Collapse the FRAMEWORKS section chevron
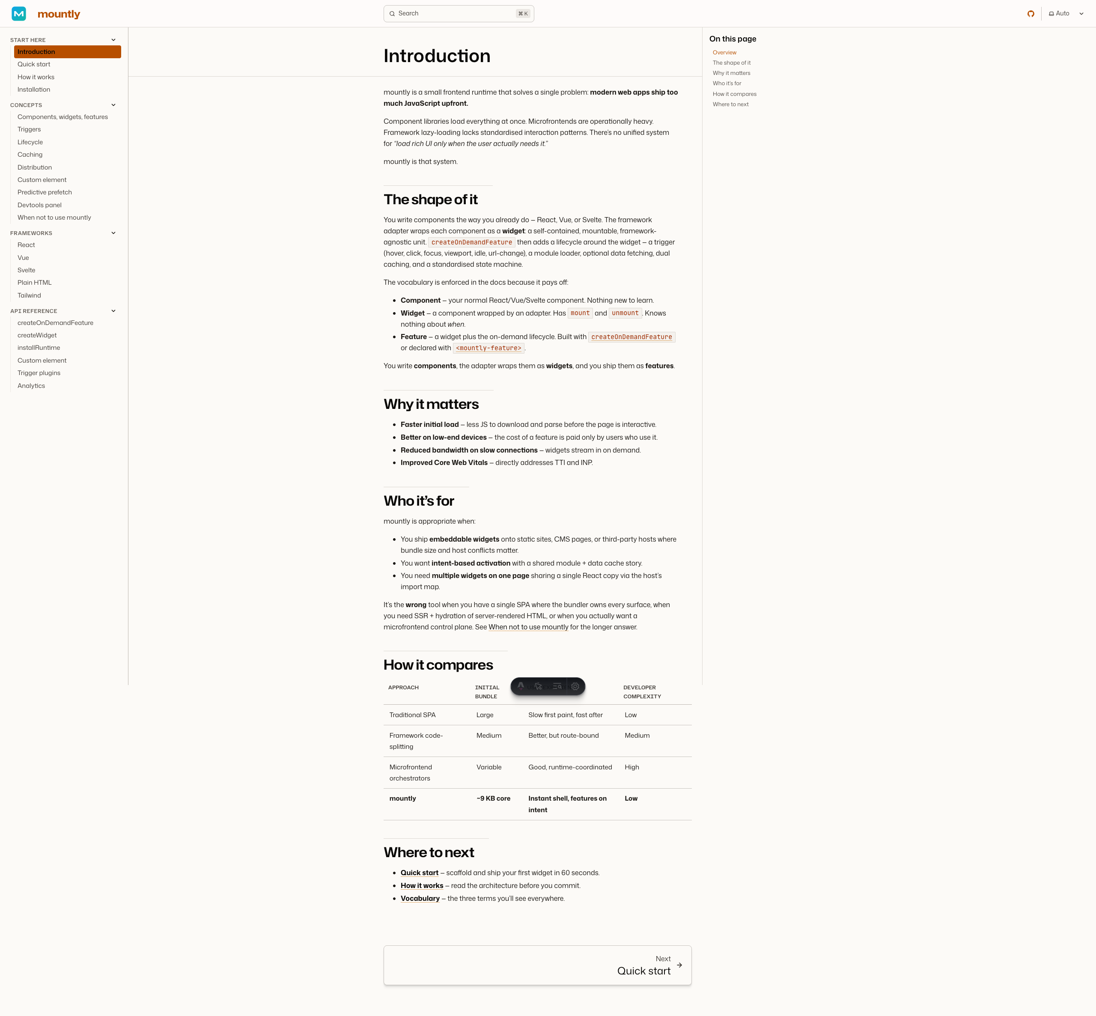 [113, 232]
